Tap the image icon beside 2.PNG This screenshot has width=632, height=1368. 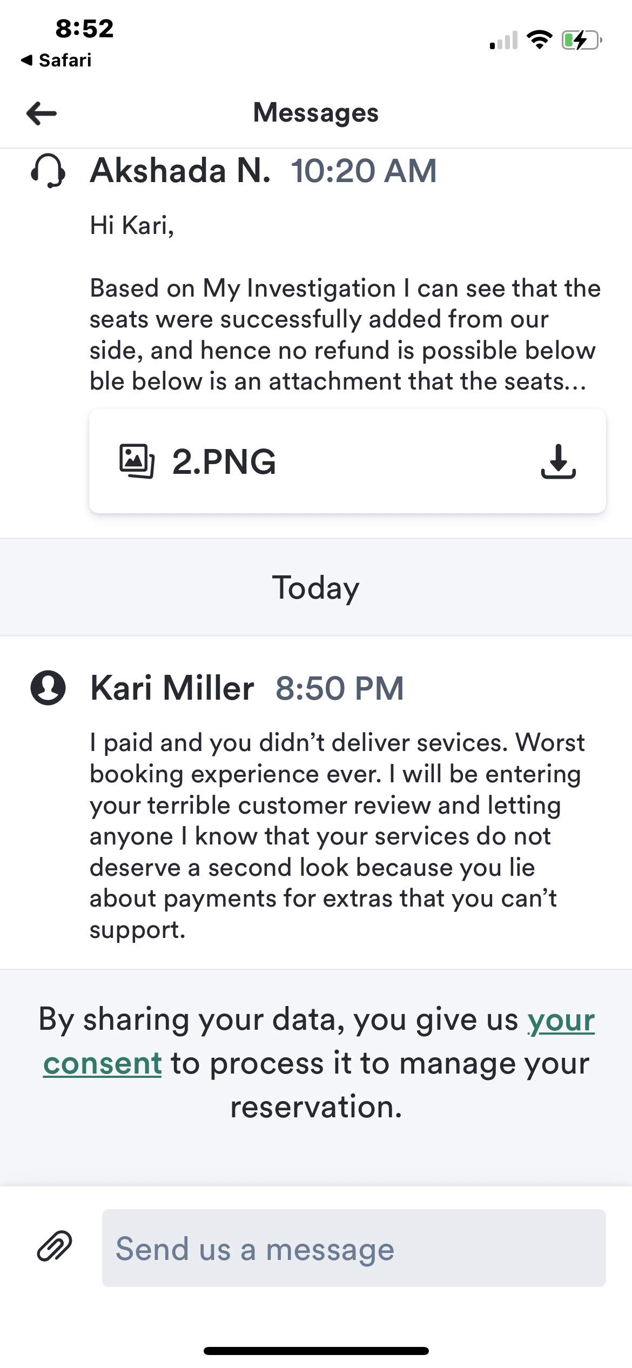tap(137, 461)
